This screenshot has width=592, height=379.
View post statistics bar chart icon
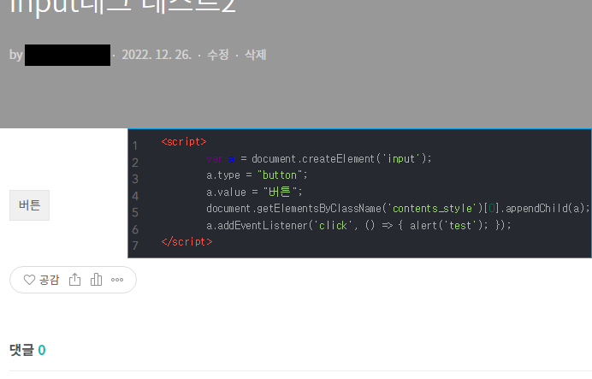point(97,280)
